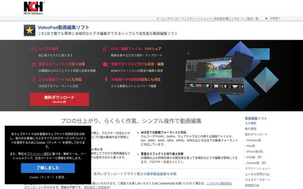Open the 日本語 language dropdown
This screenshot has height=189, width=303.
click(x=275, y=18)
